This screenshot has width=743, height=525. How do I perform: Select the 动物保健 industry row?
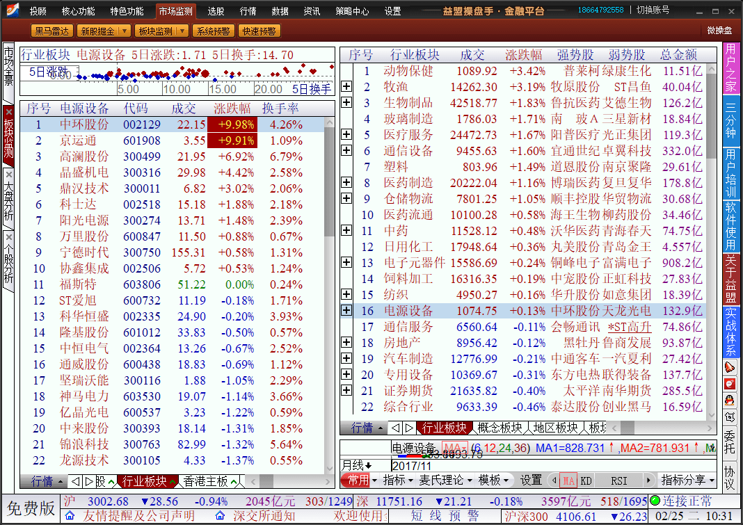pos(524,71)
